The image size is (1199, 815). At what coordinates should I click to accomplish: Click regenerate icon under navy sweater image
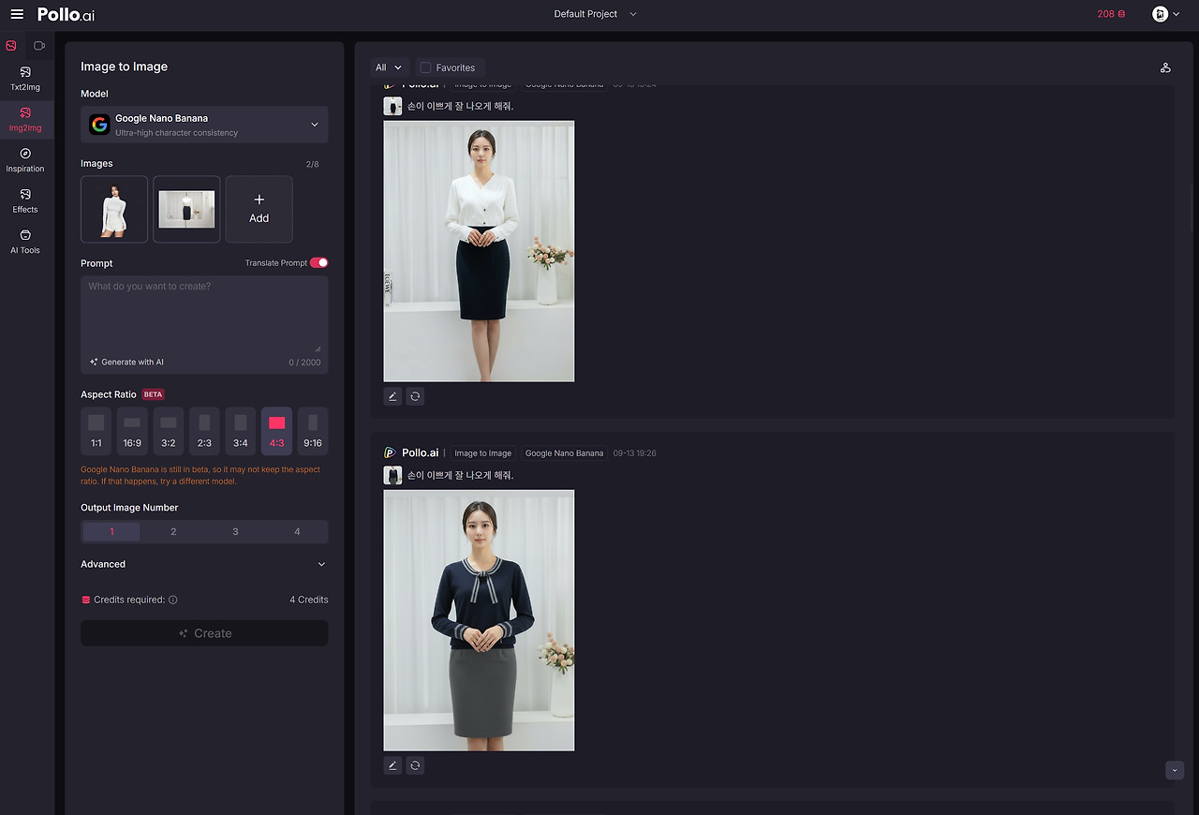tap(416, 765)
